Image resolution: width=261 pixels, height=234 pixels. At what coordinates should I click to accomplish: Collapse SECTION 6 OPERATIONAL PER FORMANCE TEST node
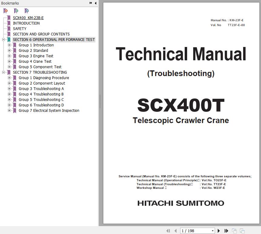(x=3, y=40)
